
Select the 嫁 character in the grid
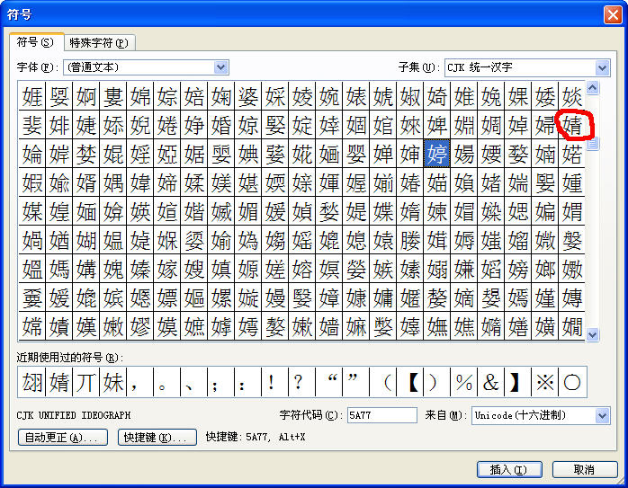click(167, 269)
